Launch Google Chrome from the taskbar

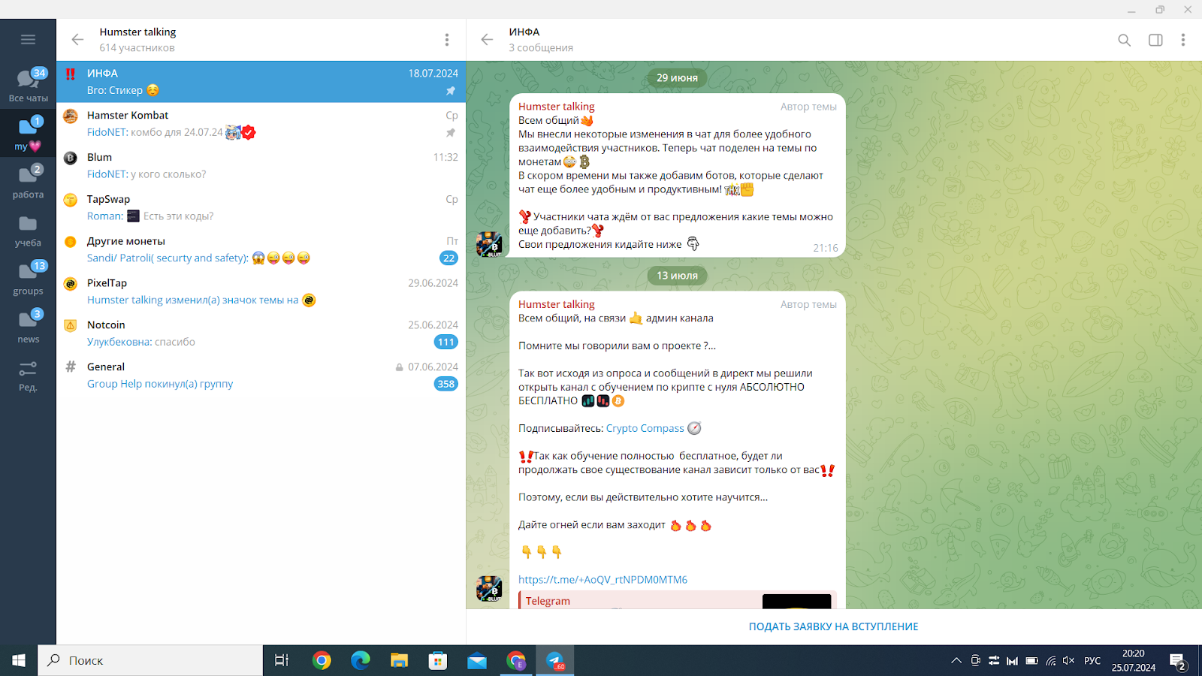(322, 660)
